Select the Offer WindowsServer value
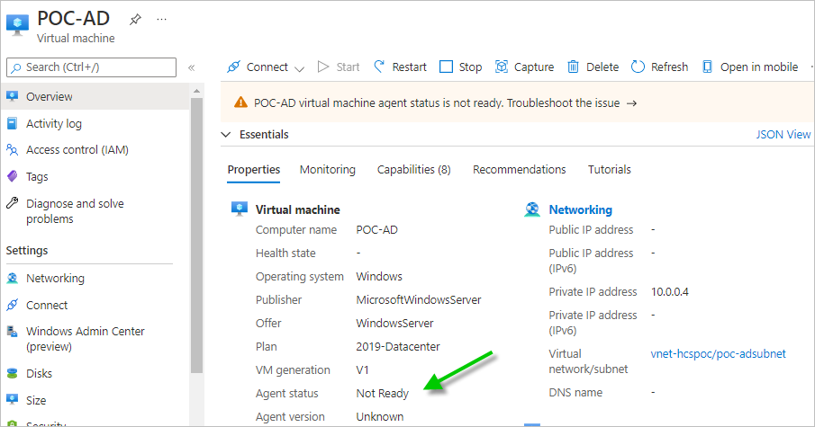Viewport: 815px width, 427px height. pyautogui.click(x=394, y=324)
